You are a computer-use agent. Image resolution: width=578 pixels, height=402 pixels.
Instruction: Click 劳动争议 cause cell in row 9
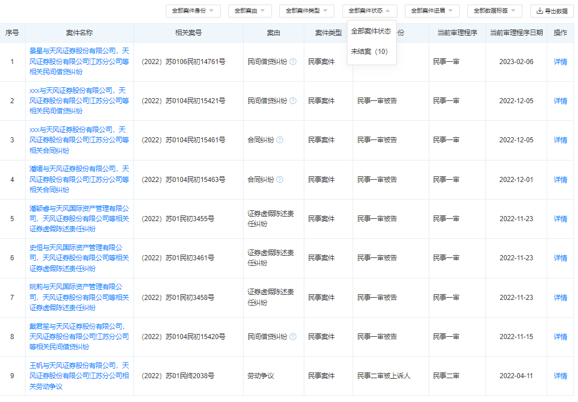coord(261,376)
